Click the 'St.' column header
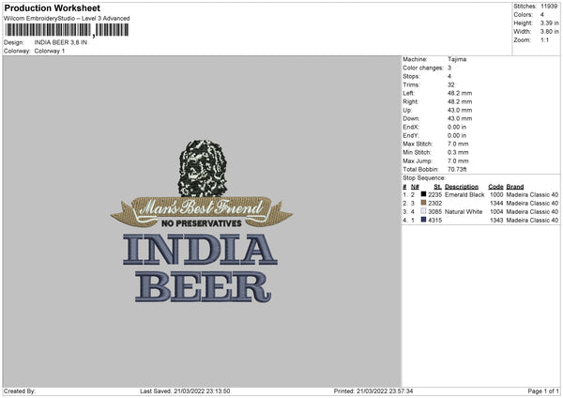The image size is (563, 398). pyautogui.click(x=437, y=187)
